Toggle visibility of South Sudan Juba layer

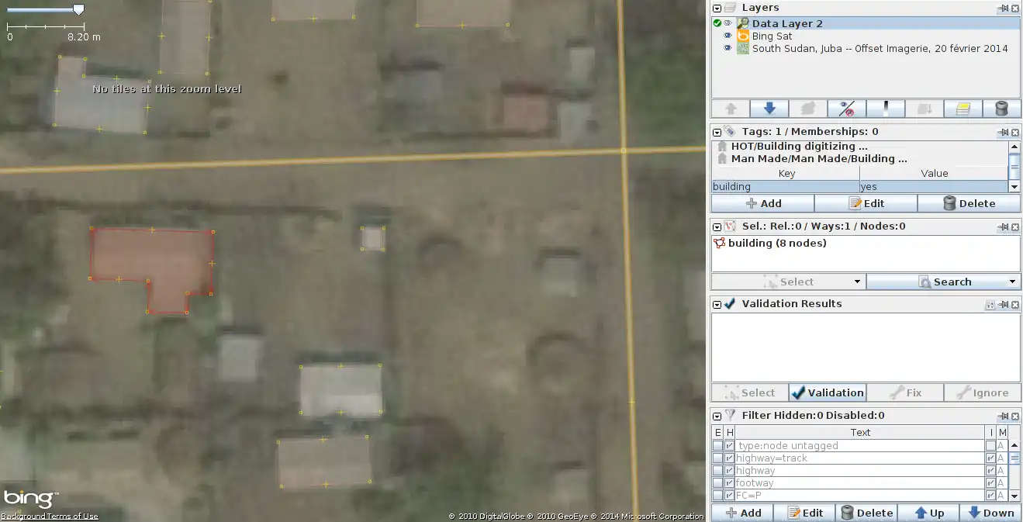[x=728, y=49]
